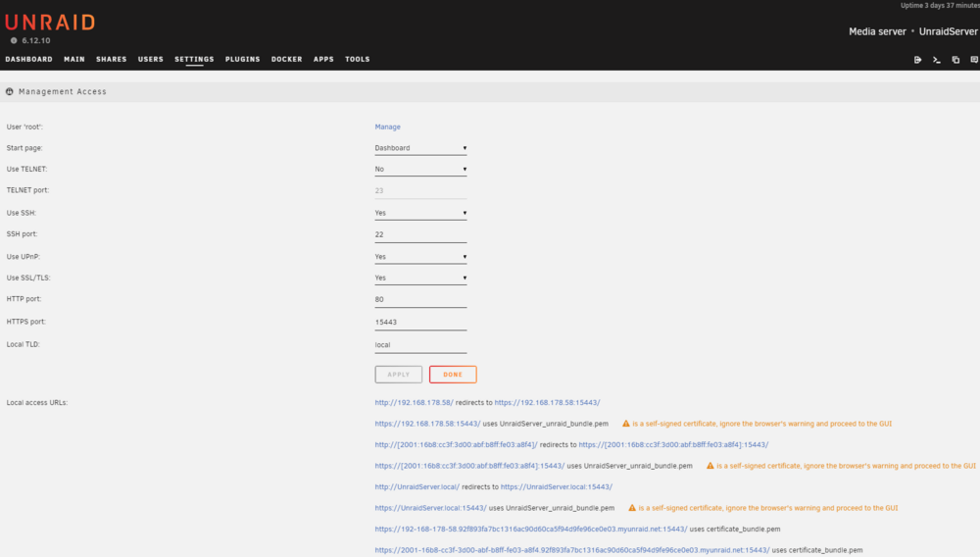This screenshot has width=980, height=557.
Task: Open the 2001-16b8 IPv6 myunraid.net link
Action: pos(572,550)
